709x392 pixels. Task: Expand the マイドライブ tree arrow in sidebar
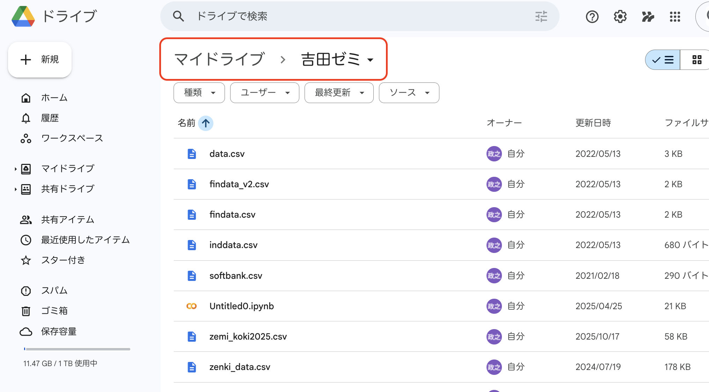point(15,169)
